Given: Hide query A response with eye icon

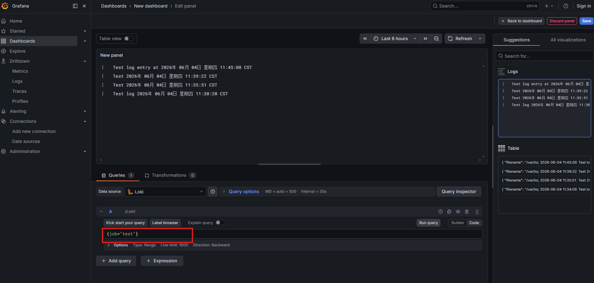Looking at the screenshot, I should click(x=458, y=212).
